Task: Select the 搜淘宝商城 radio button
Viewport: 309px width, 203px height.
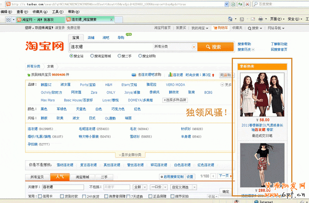Action: 92,56
